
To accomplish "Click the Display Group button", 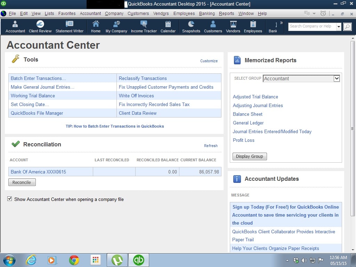I will pyautogui.click(x=250, y=156).
